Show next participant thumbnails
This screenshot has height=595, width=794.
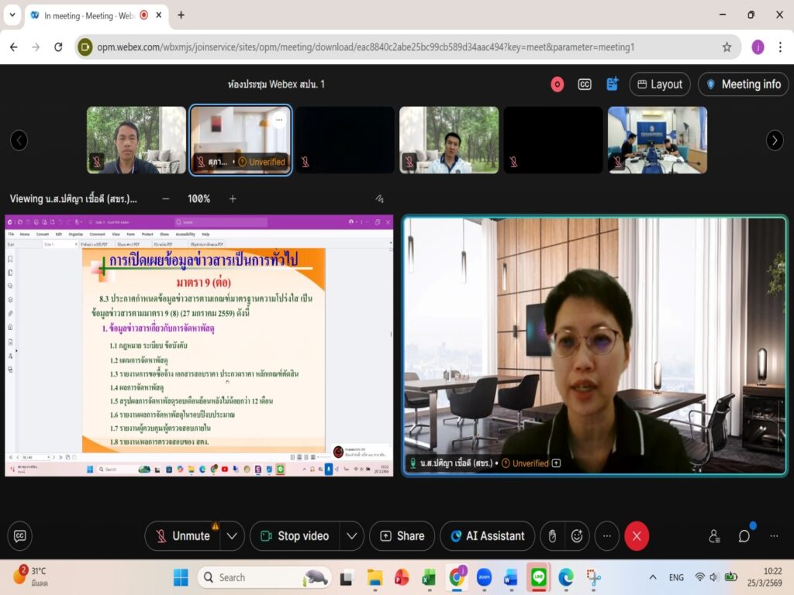[x=775, y=140]
